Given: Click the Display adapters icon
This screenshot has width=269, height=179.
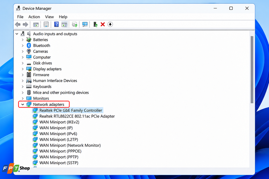Looking at the screenshot, I should (x=29, y=69).
